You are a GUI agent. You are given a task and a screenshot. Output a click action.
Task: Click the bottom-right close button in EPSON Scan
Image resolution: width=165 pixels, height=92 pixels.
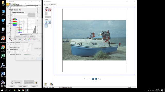pyautogui.click(x=34, y=86)
